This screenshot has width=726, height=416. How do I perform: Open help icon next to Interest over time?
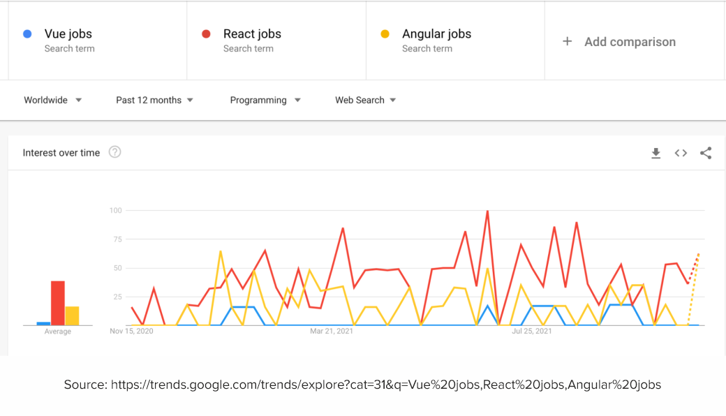114,152
